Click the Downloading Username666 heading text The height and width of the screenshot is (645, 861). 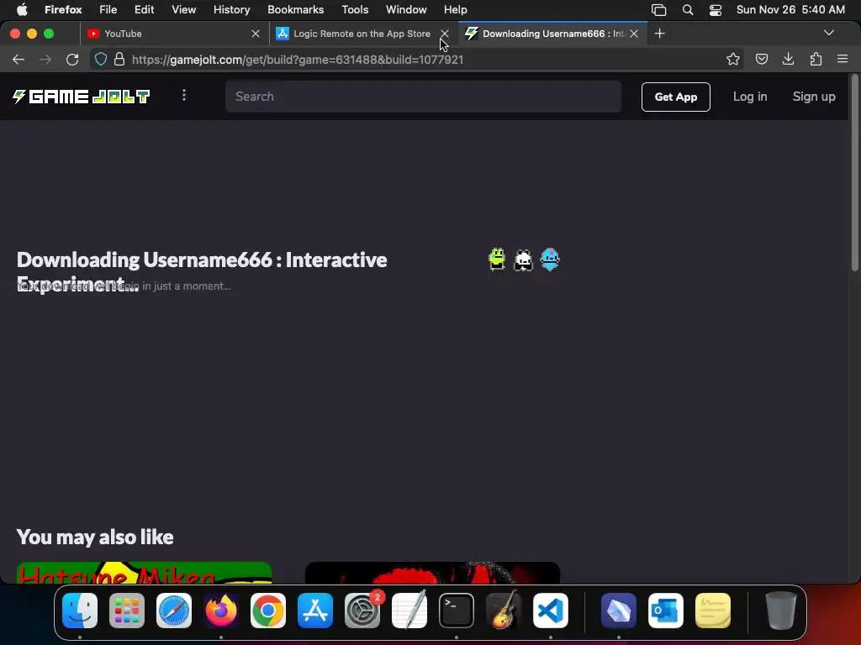tap(202, 271)
